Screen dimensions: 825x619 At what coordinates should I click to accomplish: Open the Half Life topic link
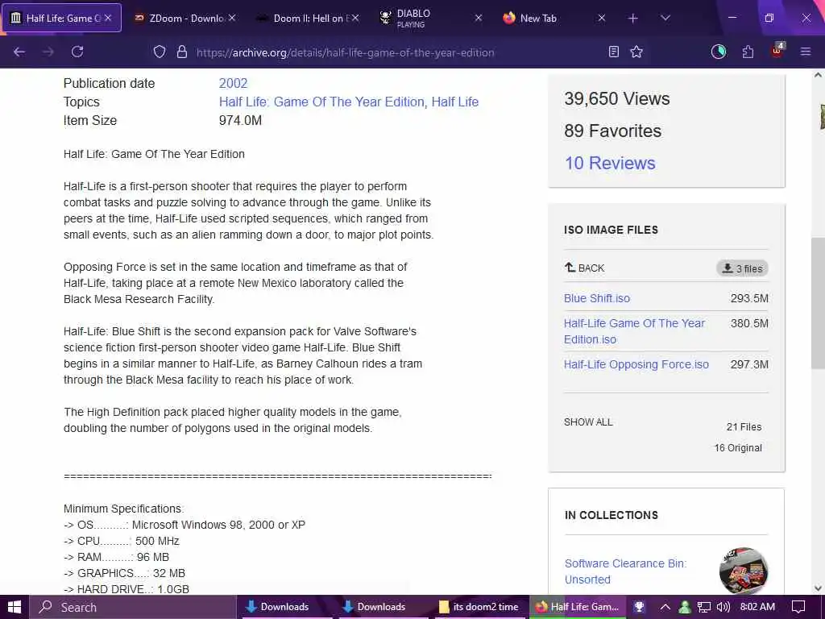(455, 102)
